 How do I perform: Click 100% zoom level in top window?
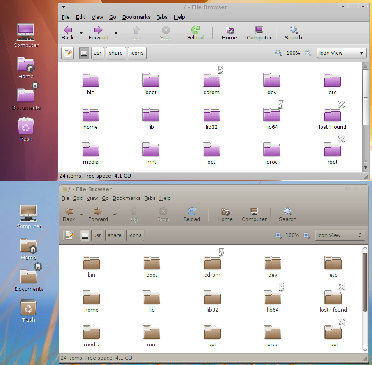pyautogui.click(x=293, y=53)
